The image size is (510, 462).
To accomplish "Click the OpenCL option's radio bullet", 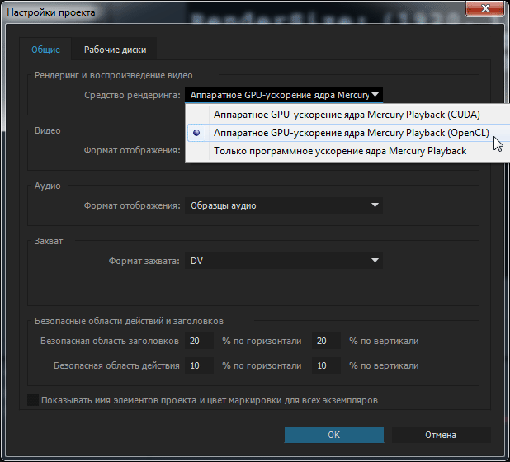I will (x=196, y=133).
